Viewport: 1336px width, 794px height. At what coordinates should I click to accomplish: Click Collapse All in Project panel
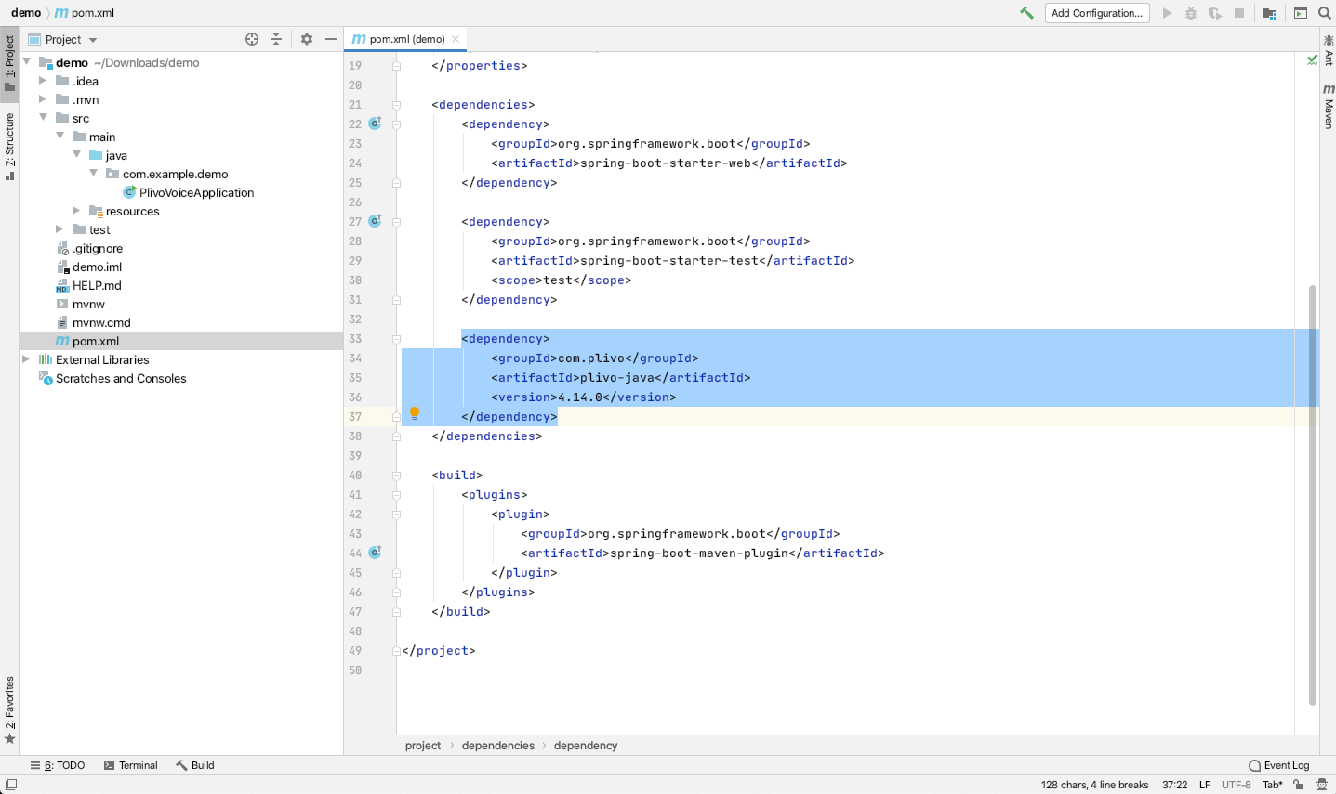[276, 39]
